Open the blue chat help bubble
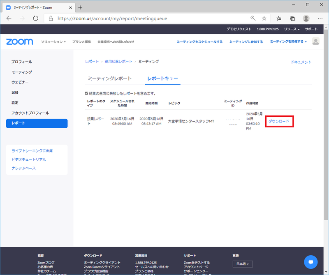The image size is (329, 275). coord(311,262)
